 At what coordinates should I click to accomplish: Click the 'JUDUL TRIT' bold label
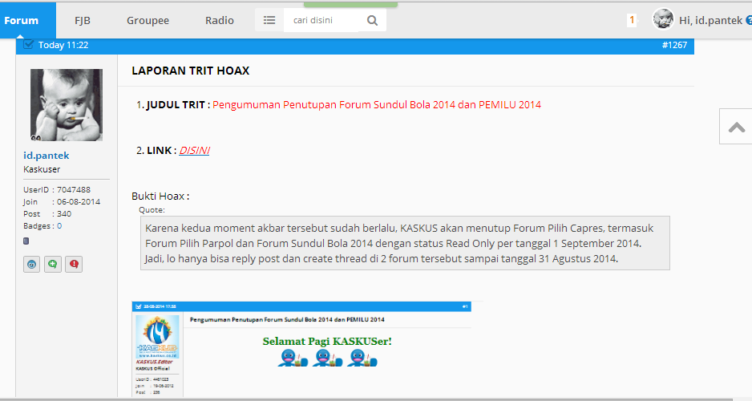click(176, 104)
